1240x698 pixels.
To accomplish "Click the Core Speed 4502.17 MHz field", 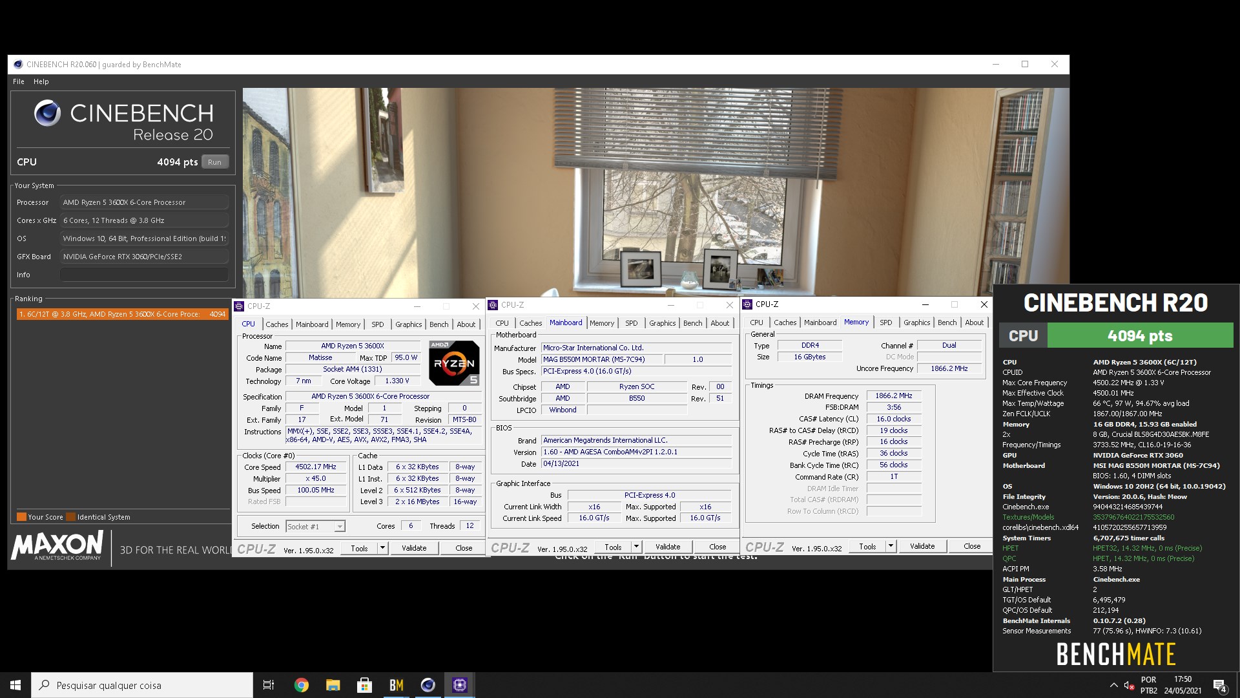I will click(316, 467).
